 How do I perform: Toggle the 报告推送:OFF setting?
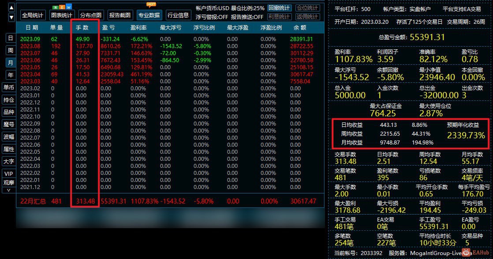tap(247, 17)
